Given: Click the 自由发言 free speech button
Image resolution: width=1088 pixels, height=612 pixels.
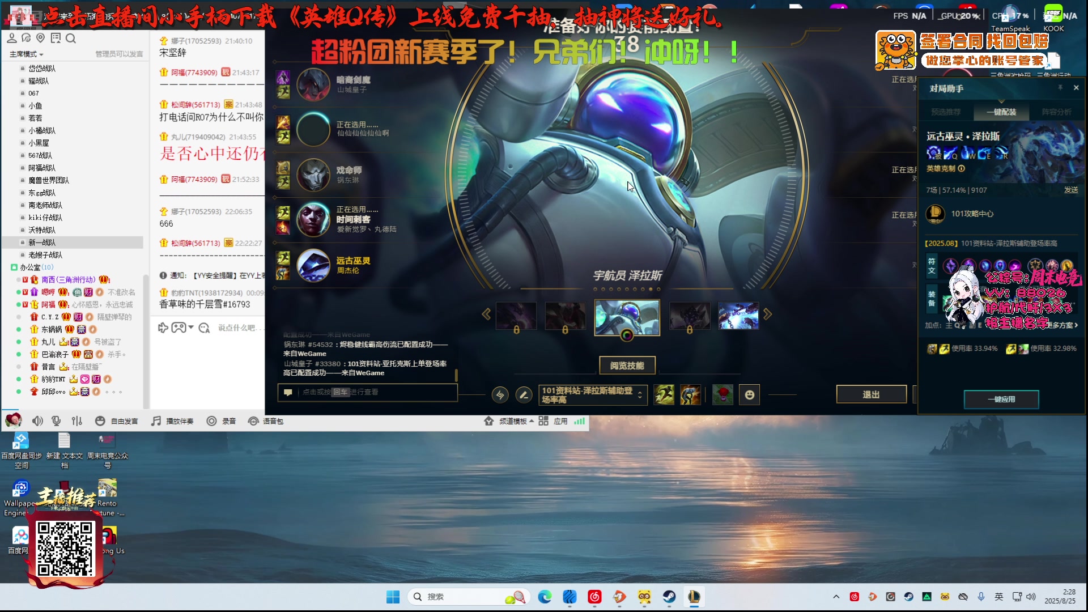Looking at the screenshot, I should pos(117,421).
